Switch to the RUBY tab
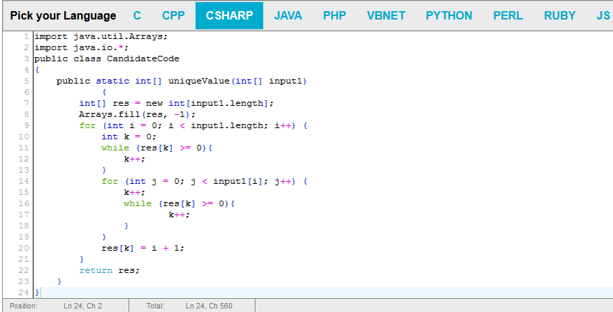Image resolution: width=613 pixels, height=312 pixels. pyautogui.click(x=560, y=15)
